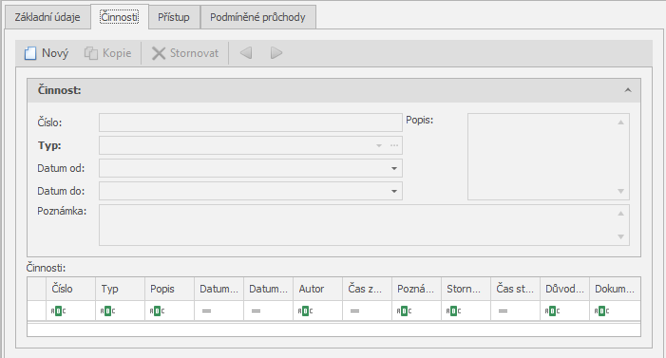The height and width of the screenshot is (358, 666).
Task: Click Číslo column filter ABC icon
Action: click(x=58, y=311)
